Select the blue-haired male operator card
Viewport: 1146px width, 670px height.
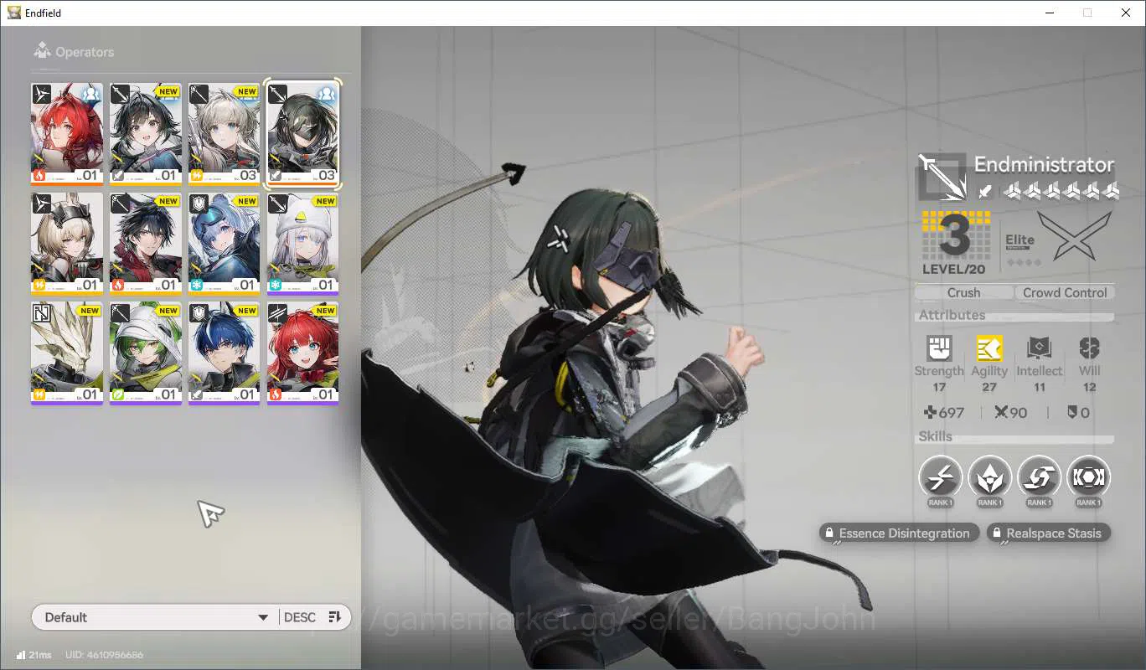click(x=225, y=353)
